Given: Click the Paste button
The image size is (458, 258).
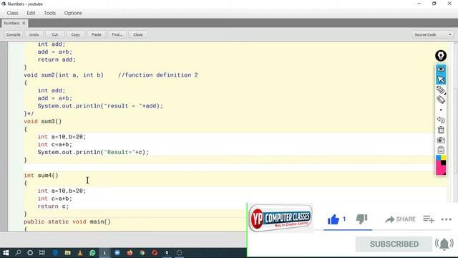Looking at the screenshot, I should [97, 34].
